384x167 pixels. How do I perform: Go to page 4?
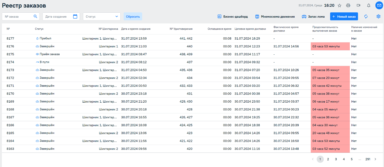tap(344, 159)
